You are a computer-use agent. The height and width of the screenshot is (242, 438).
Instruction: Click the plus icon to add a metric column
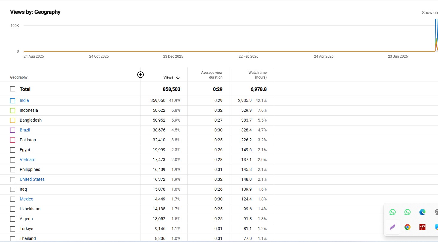141,75
